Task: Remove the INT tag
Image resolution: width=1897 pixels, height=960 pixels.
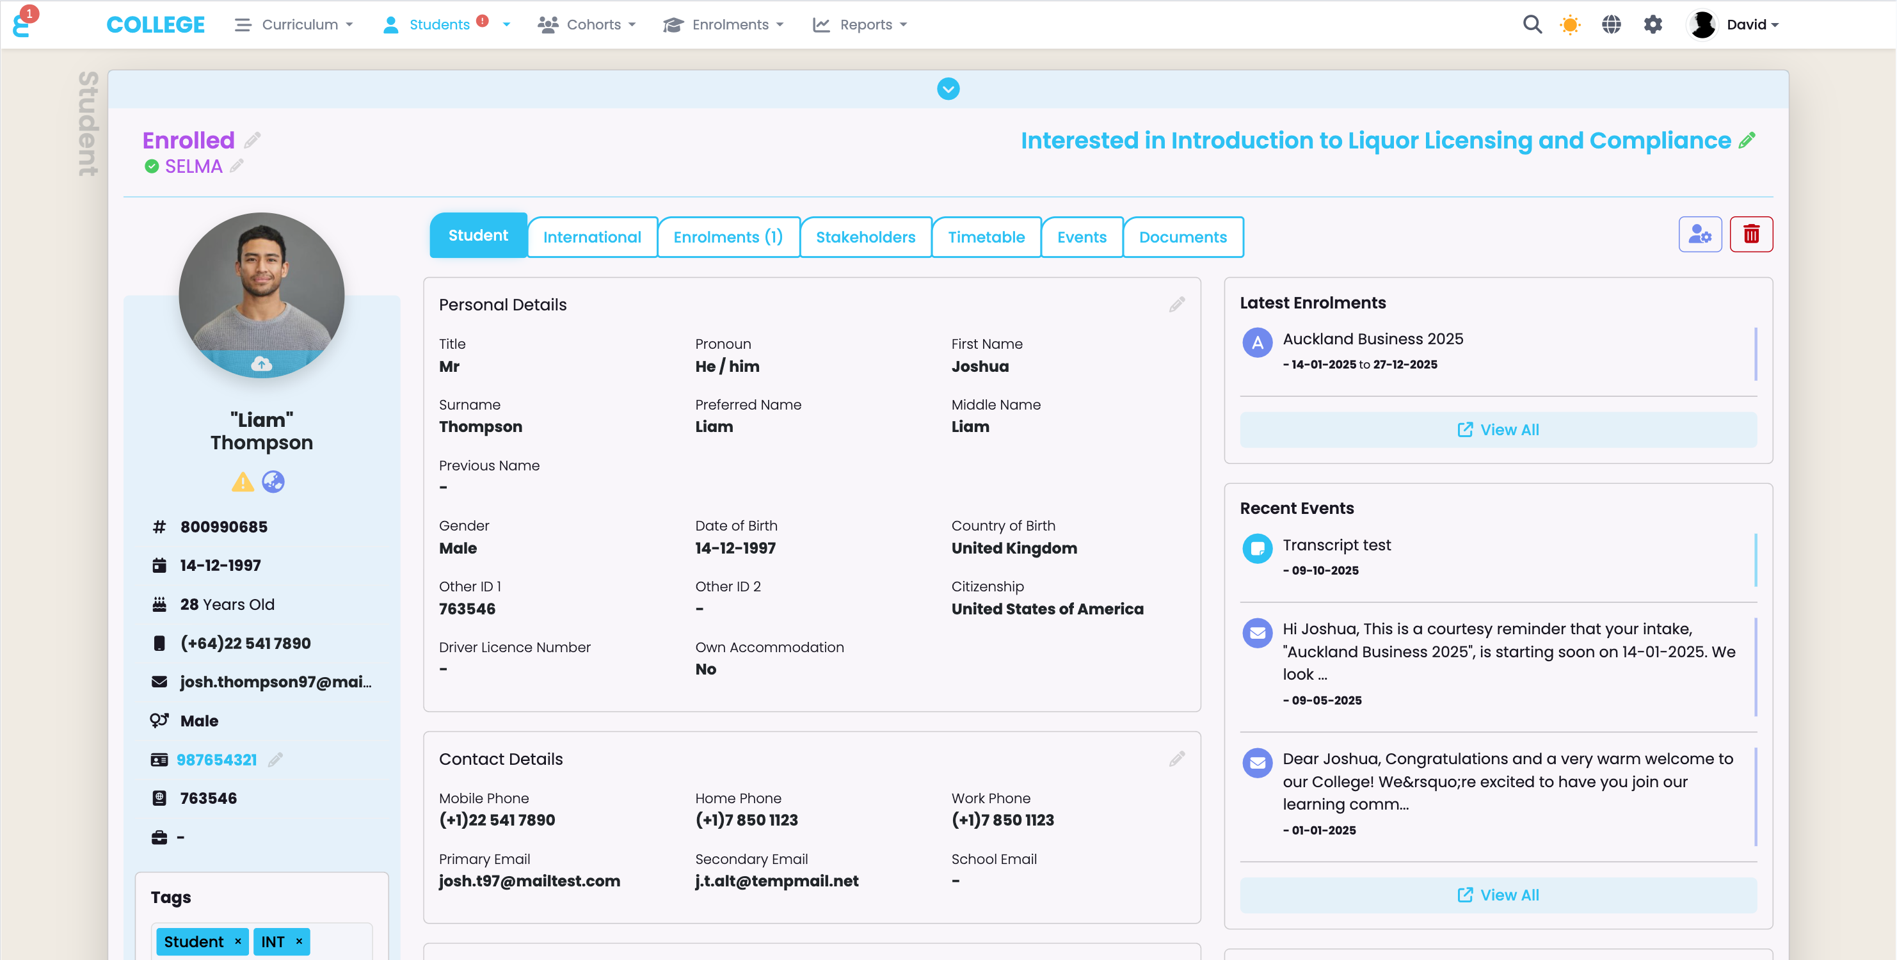Action: pyautogui.click(x=299, y=941)
